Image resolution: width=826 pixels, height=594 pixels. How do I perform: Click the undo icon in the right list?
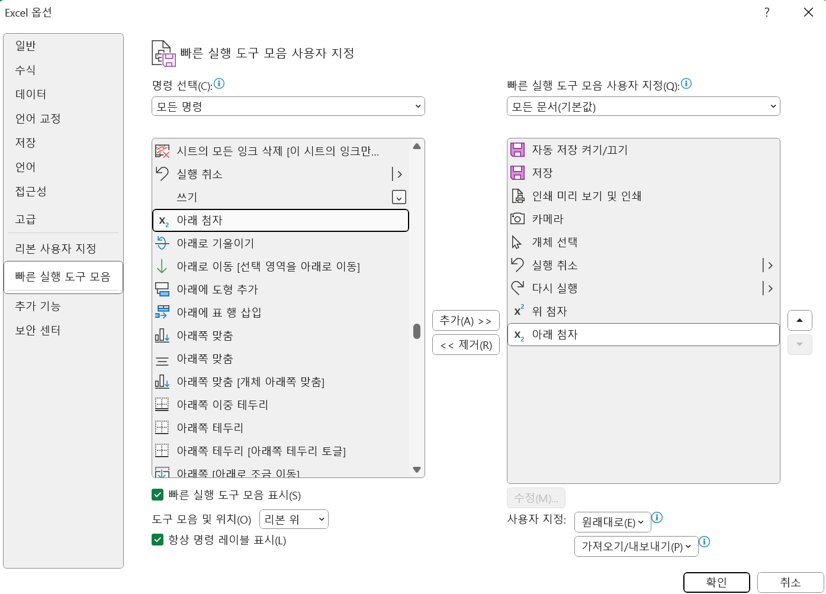pos(518,265)
